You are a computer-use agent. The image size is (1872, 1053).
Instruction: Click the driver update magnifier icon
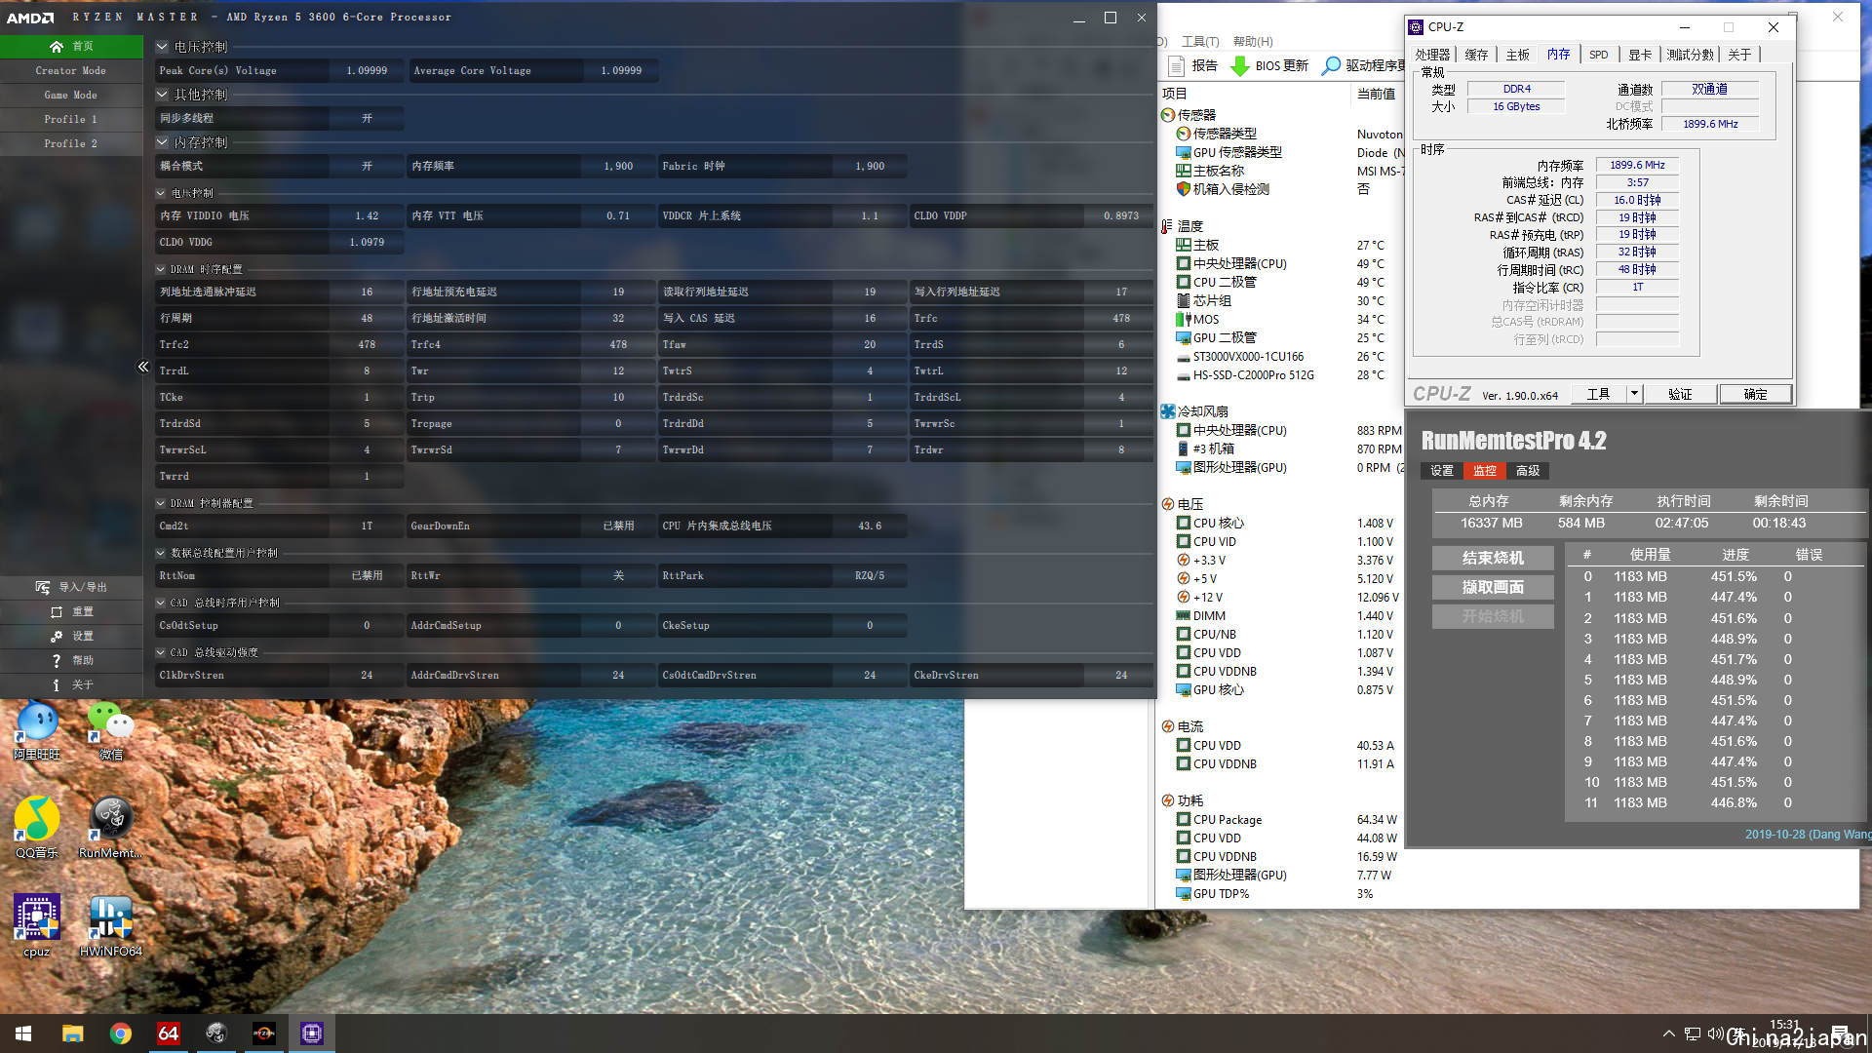click(x=1331, y=65)
